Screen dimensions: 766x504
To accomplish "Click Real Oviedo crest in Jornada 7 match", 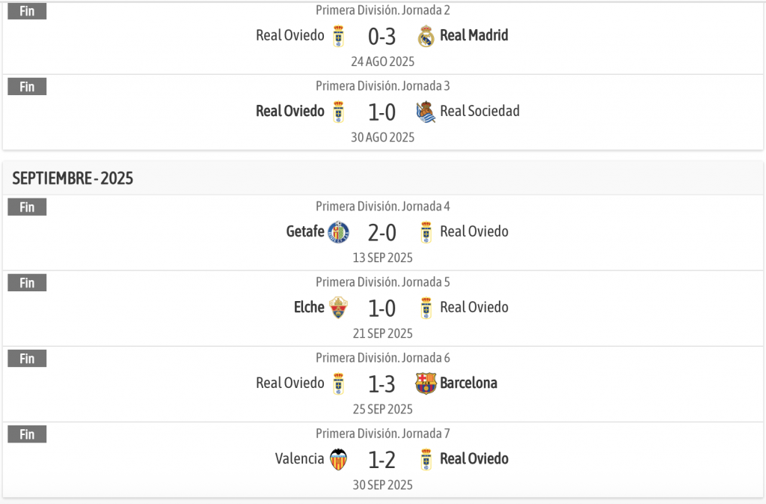I will click(426, 459).
